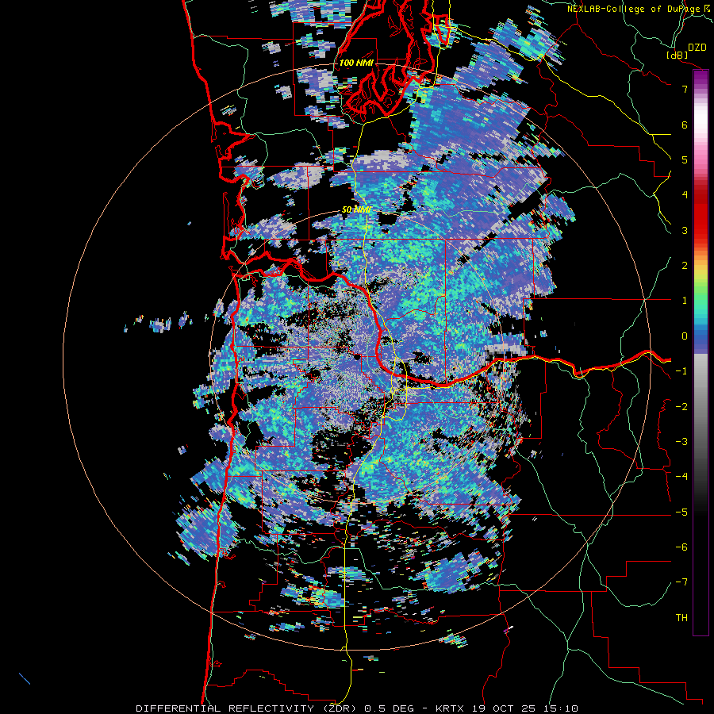Click the legend value -5 label
The width and height of the screenshot is (714, 714).
[681, 512]
